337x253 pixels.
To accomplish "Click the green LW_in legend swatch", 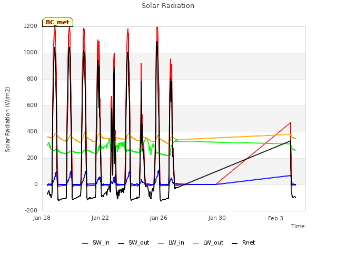I will 161,244.
